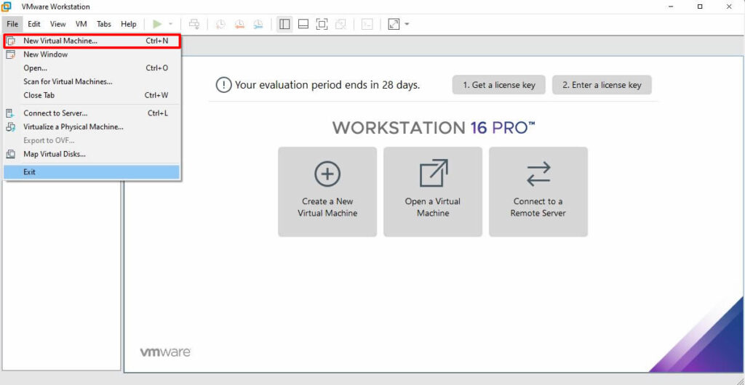Click the Map Virtual Disks menu icon
This screenshot has width=745, height=385.
[10, 154]
